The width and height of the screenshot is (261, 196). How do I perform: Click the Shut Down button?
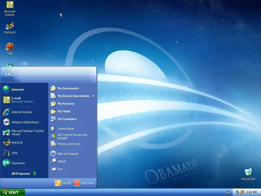click(x=84, y=183)
